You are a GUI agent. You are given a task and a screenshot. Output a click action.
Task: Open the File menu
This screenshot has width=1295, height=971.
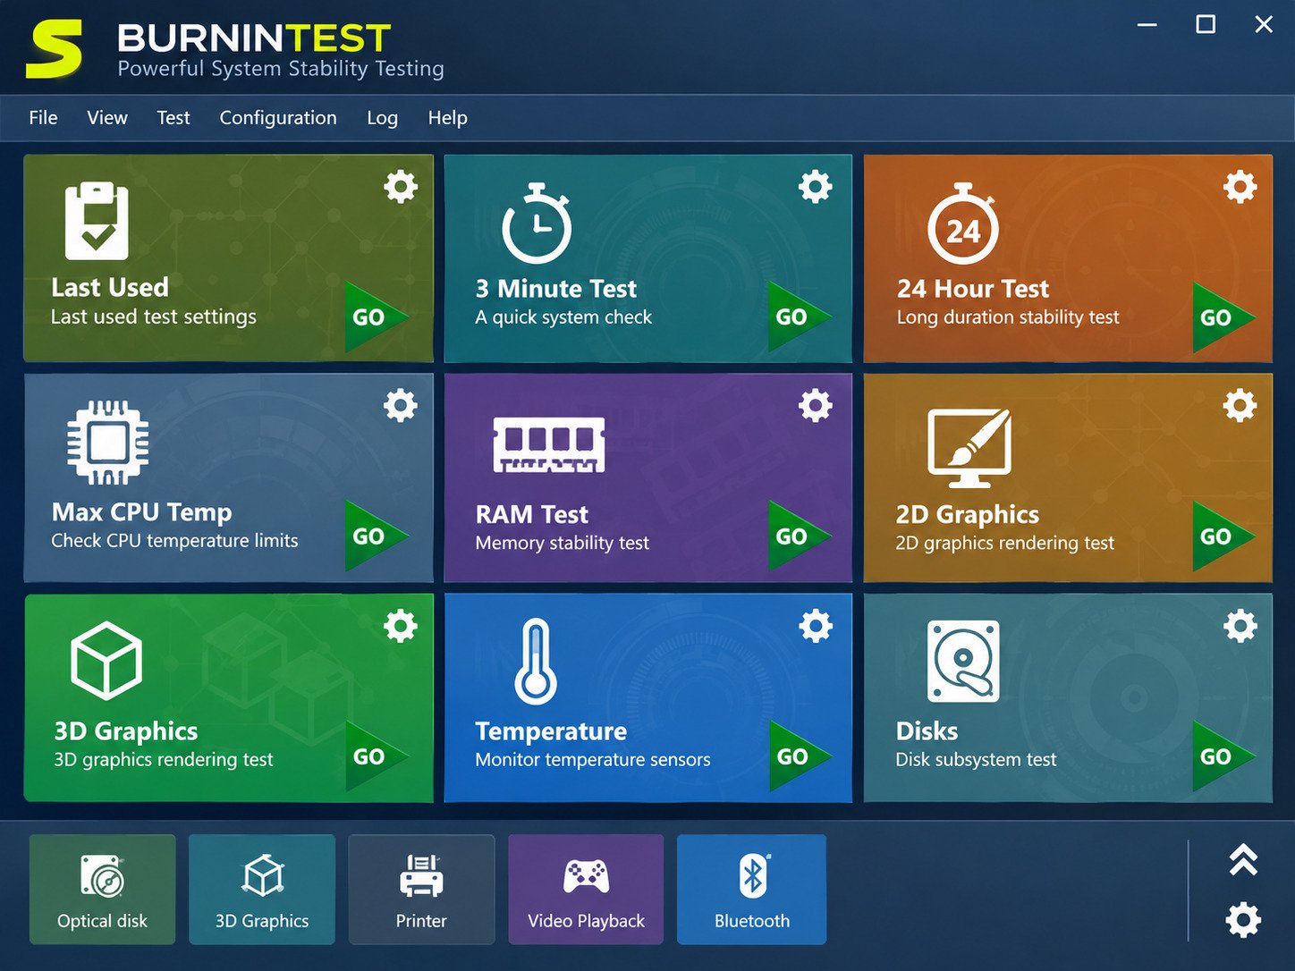click(43, 118)
